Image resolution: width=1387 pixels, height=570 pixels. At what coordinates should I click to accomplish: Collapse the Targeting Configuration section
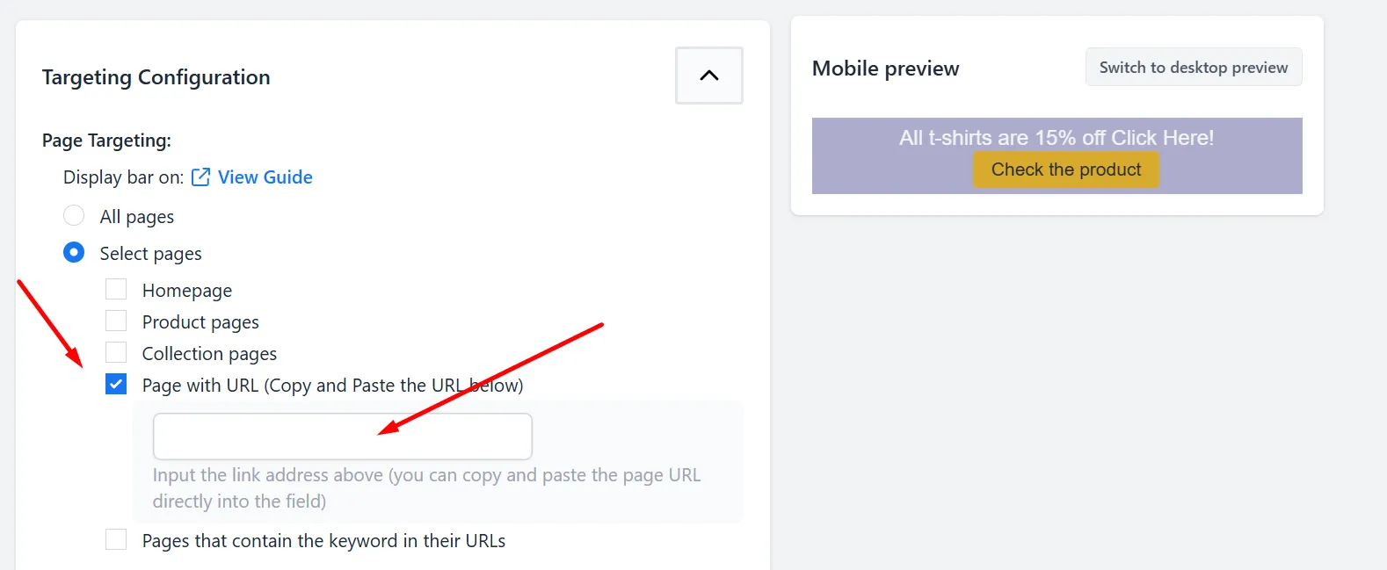click(709, 76)
